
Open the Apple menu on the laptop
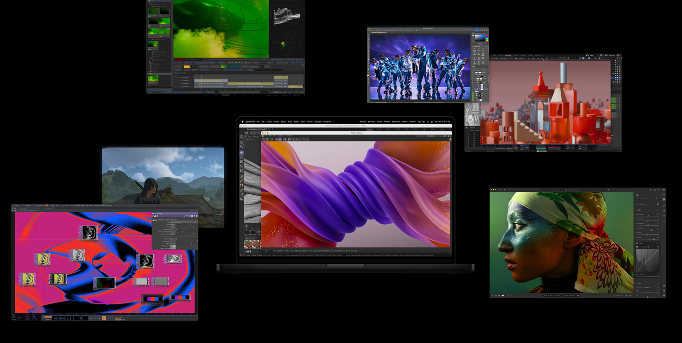coord(242,122)
